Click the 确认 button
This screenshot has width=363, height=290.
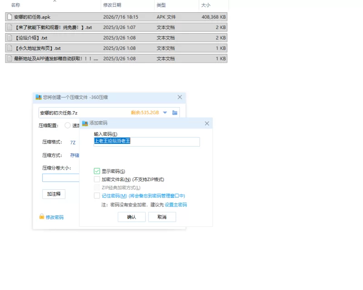pyautogui.click(x=132, y=217)
